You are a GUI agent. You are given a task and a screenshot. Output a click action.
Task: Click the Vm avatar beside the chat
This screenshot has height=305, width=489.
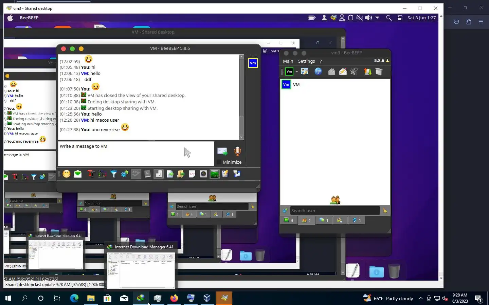[253, 63]
